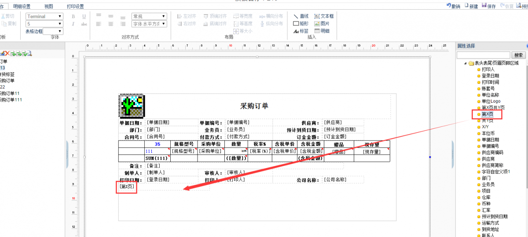Toggle bold text formatting
This screenshot has width=528, height=237.
(73, 16)
